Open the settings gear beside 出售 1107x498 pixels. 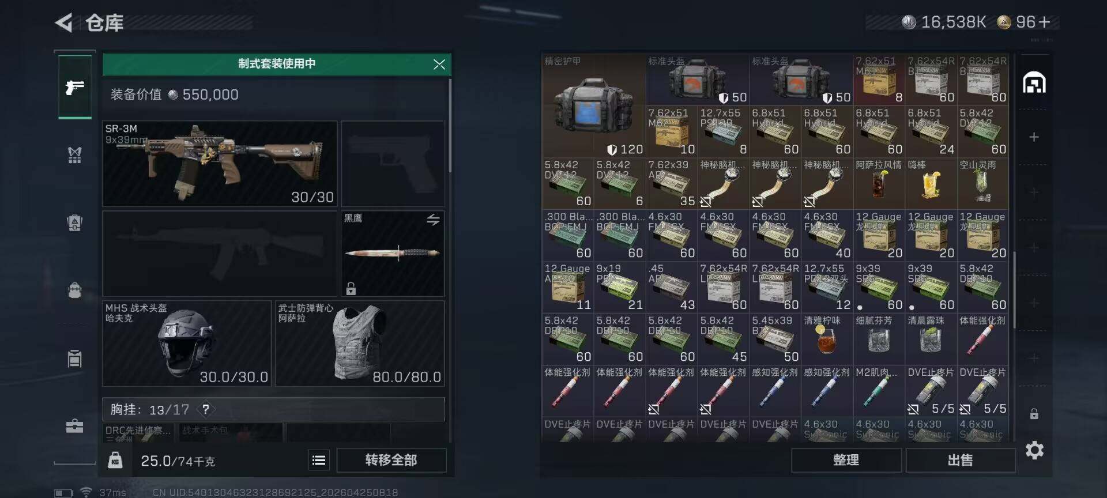pos(1034,450)
